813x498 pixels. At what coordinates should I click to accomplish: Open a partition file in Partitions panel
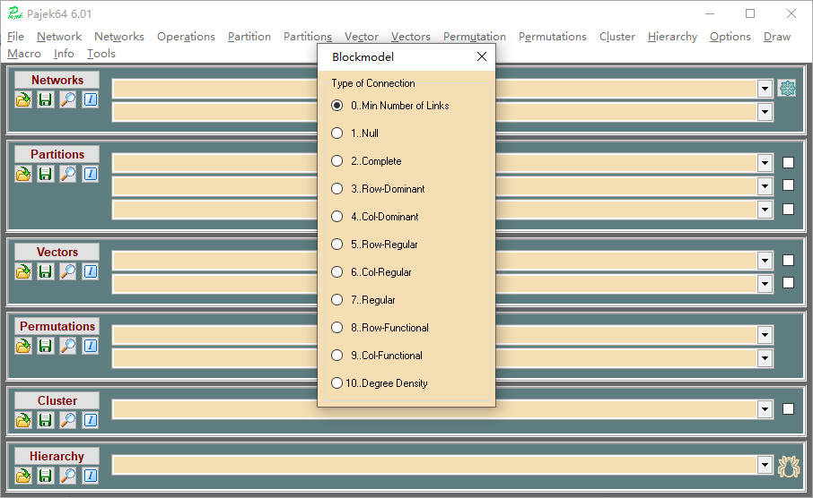click(23, 174)
